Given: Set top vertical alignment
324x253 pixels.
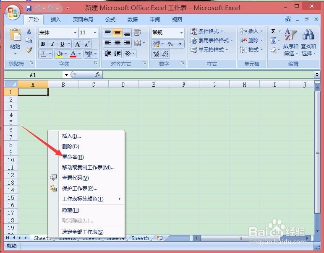Looking at the screenshot, I should 108,33.
